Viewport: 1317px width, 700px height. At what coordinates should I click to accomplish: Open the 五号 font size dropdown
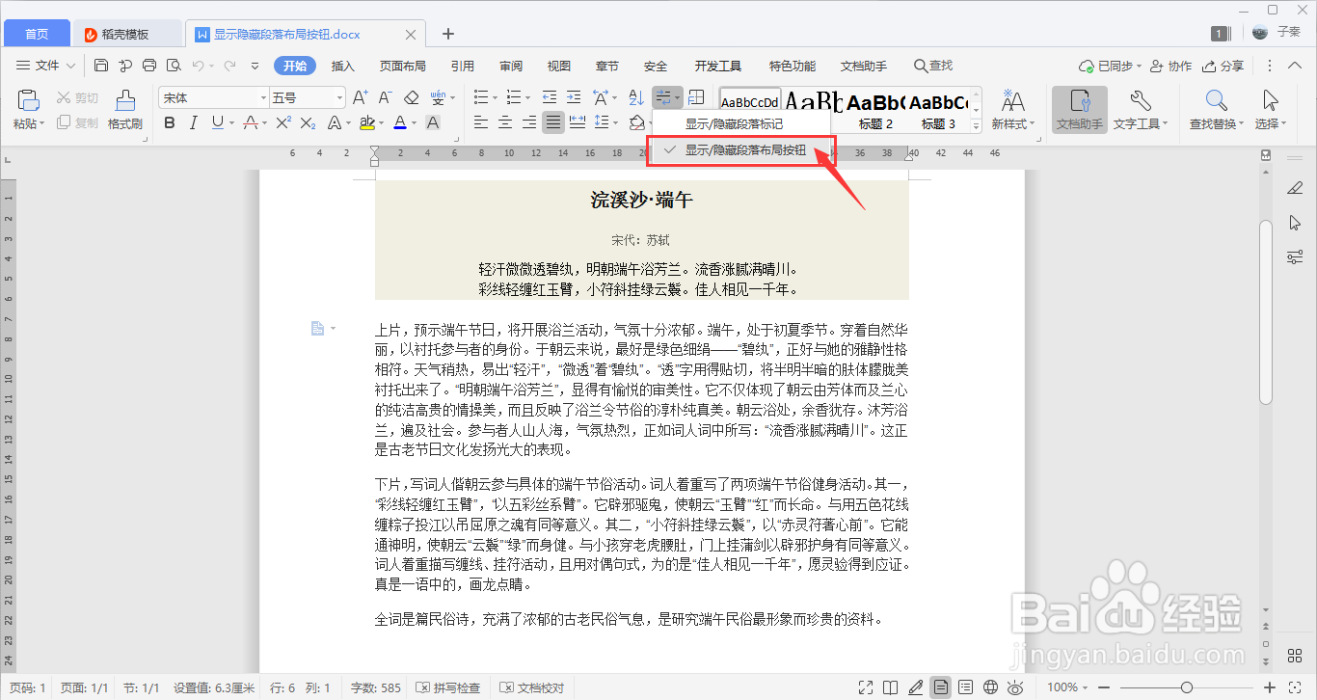[306, 96]
